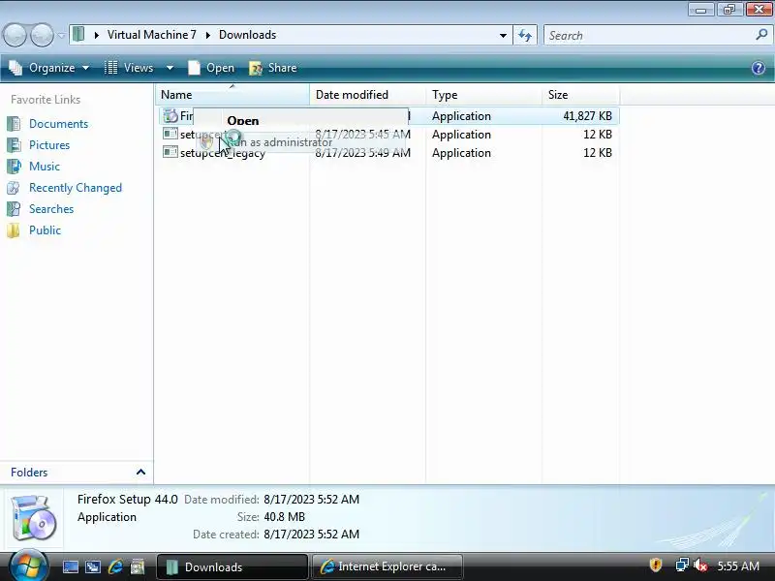Image resolution: width=775 pixels, height=581 pixels.
Task: Open address bar history dropdown
Action: [x=503, y=36]
